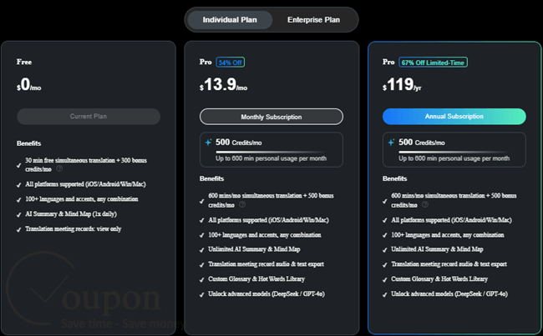The image size is (543, 336).
Task: Click checkmark beside annual Pro 'Unlimited AI Summary'
Action: [x=385, y=250]
